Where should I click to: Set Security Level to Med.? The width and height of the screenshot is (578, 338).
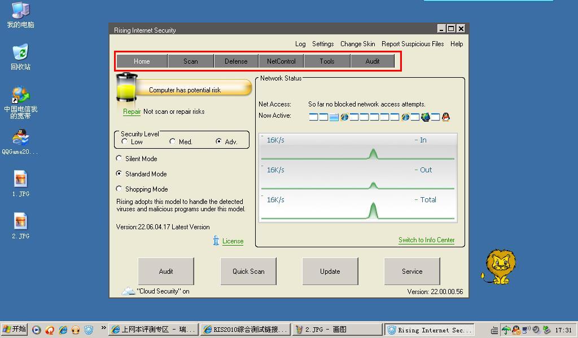click(x=173, y=141)
